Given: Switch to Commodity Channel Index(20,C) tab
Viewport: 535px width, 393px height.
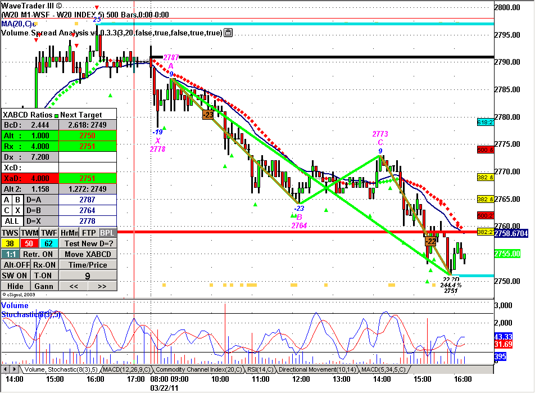Looking at the screenshot, I should pos(198,369).
